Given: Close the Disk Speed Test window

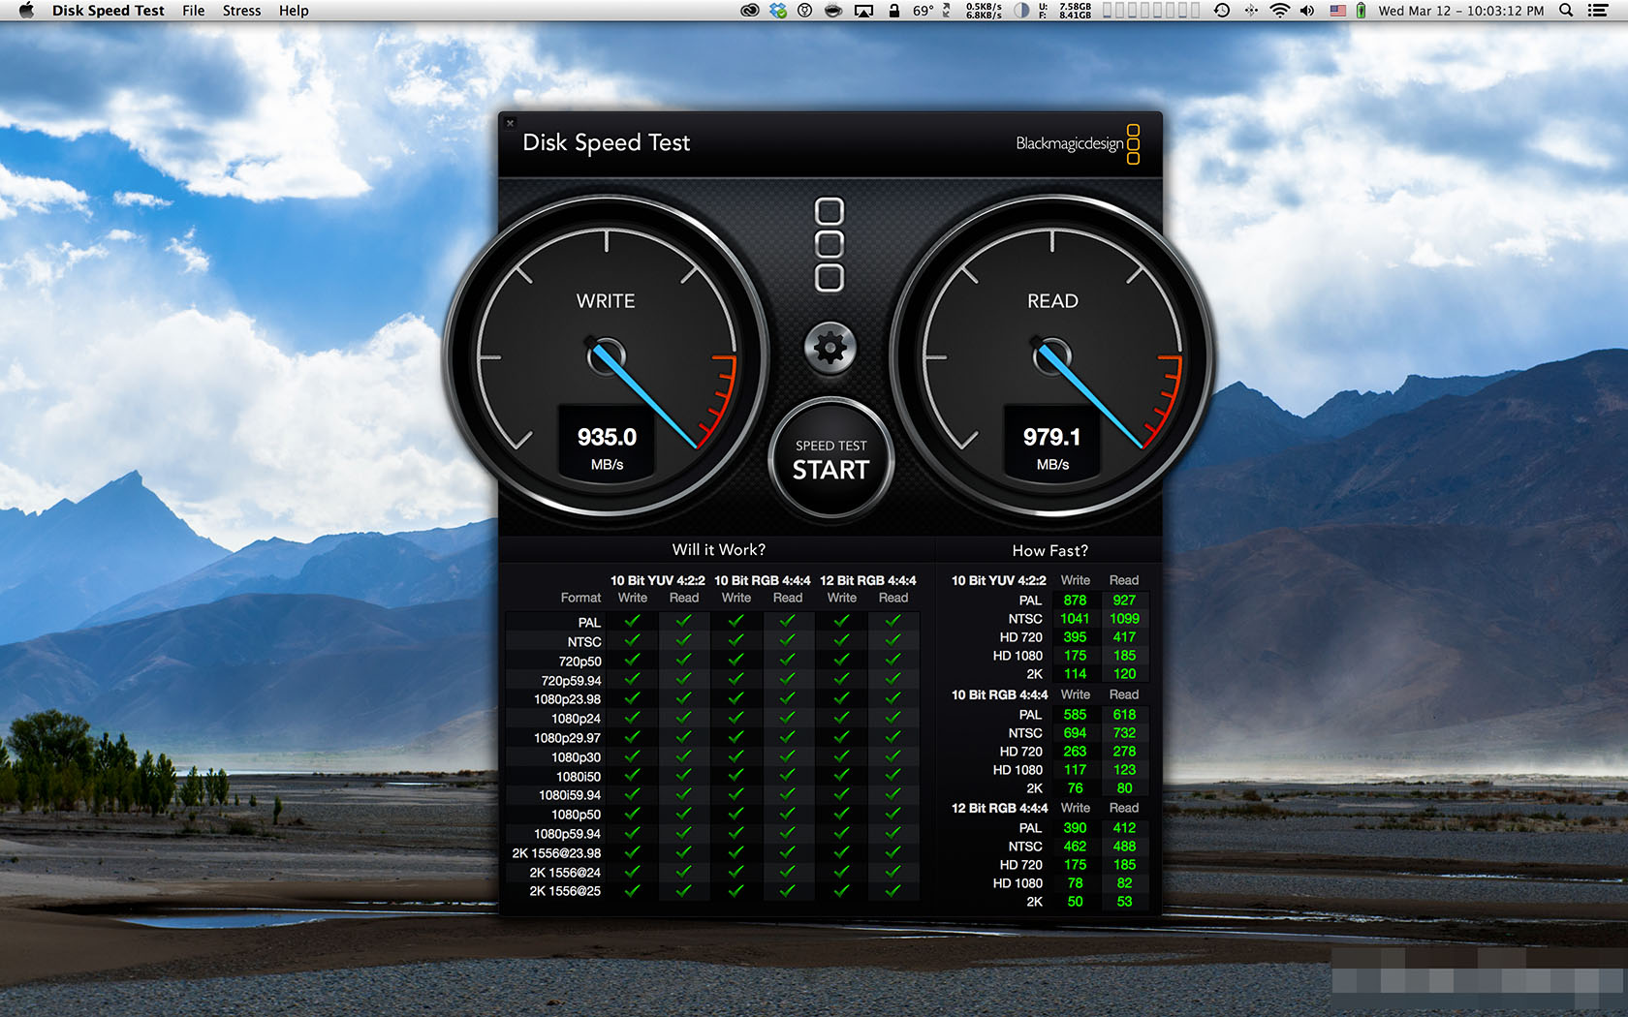Looking at the screenshot, I should 510,123.
